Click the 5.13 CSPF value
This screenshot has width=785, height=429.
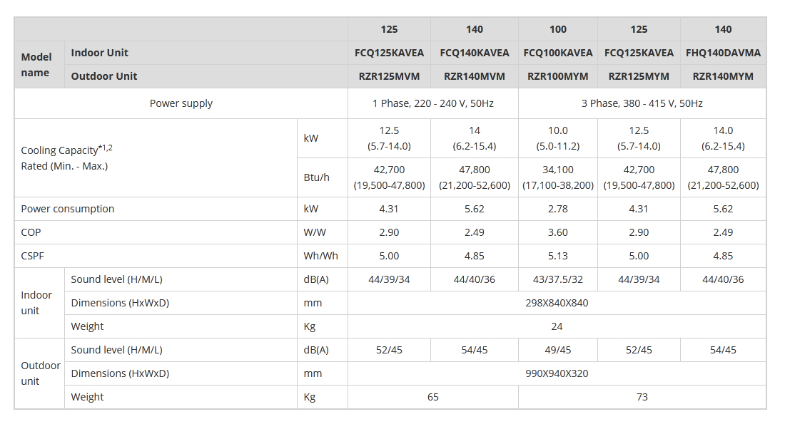click(x=558, y=256)
